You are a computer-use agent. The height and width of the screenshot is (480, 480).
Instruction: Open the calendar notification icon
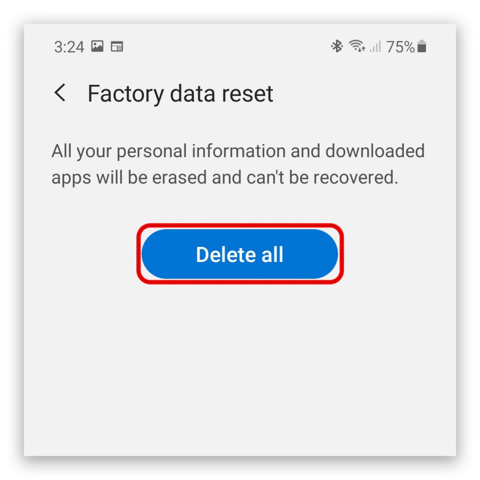(117, 46)
